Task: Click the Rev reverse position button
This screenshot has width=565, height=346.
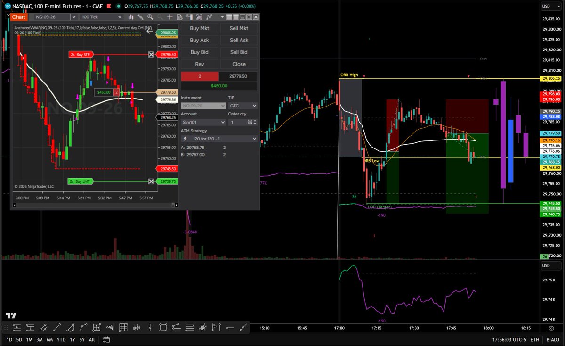Action: [x=200, y=64]
